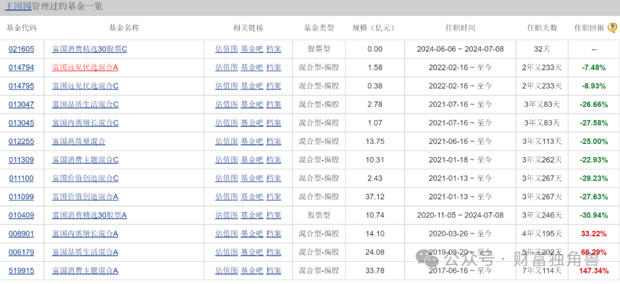Open 估值图 for 富国内需增长混合C
This screenshot has width=620, height=284.
[x=227, y=123]
